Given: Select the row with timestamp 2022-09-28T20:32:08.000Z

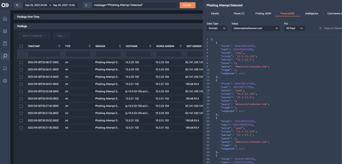Looking at the screenshot, I should [21, 92].
